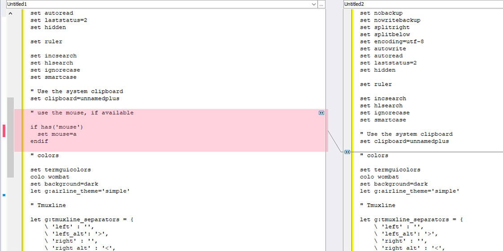Click "set autoread" in the Untitled1 pane
This screenshot has width=503, height=251.
52,13
